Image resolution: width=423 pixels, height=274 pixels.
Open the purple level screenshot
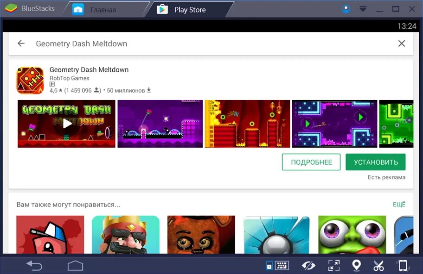pos(160,124)
